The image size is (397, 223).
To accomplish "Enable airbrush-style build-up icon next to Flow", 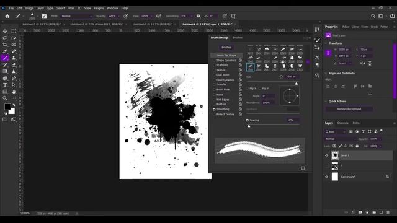I will [x=159, y=16].
